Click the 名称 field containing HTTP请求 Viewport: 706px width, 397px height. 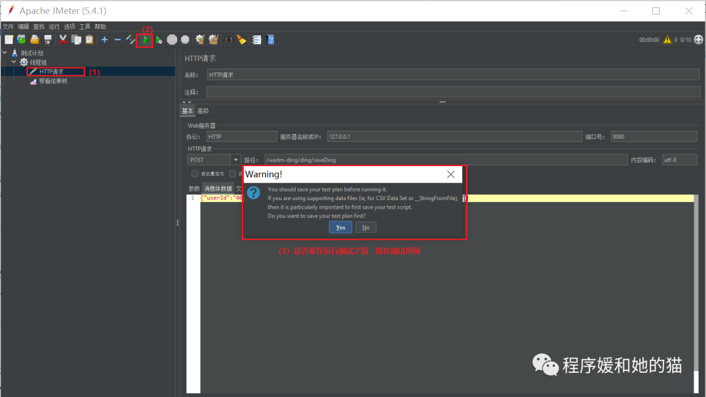[x=453, y=75]
